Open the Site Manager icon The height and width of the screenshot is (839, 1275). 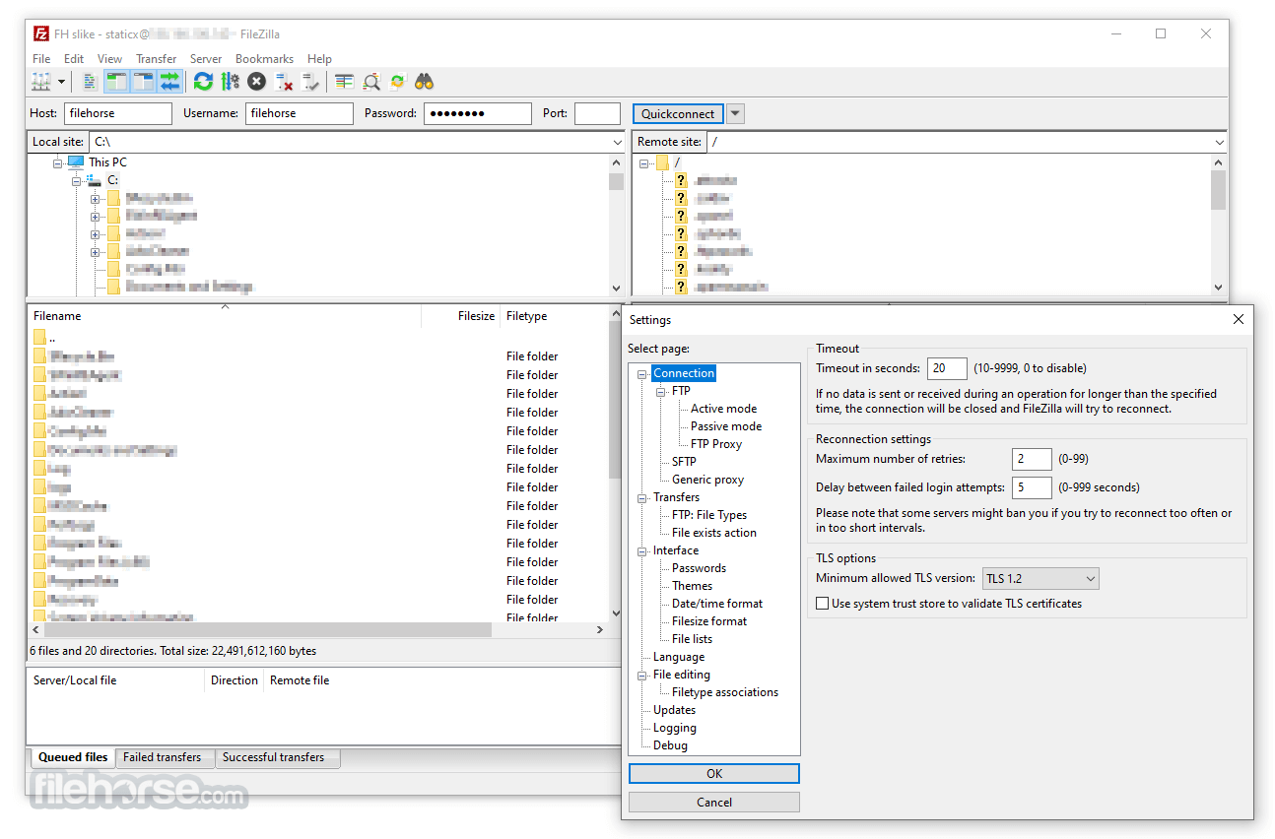pos(41,82)
